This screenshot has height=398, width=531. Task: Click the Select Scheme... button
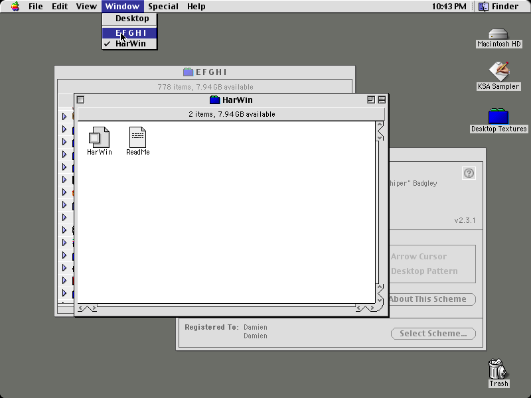pyautogui.click(x=433, y=334)
